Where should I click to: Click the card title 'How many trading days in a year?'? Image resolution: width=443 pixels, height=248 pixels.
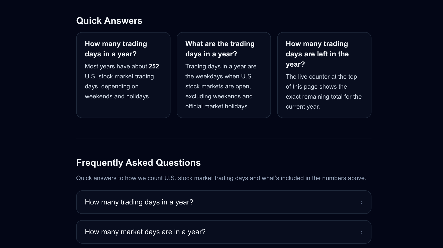[116, 49]
